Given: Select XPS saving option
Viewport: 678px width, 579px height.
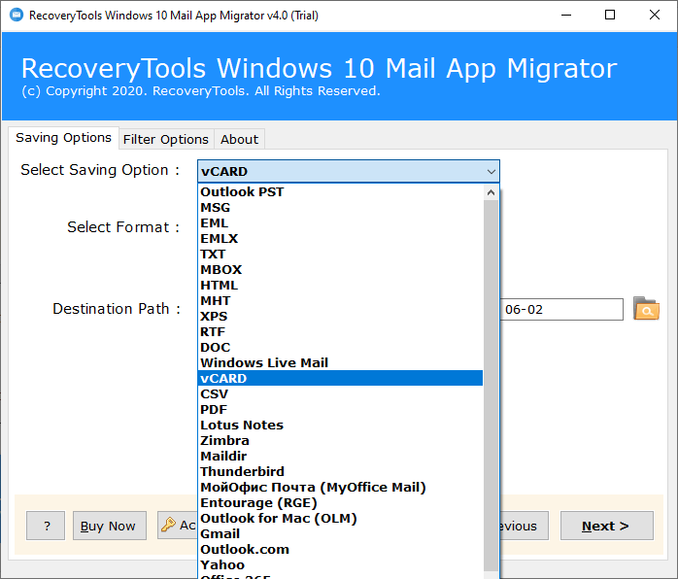Looking at the screenshot, I should coord(340,316).
